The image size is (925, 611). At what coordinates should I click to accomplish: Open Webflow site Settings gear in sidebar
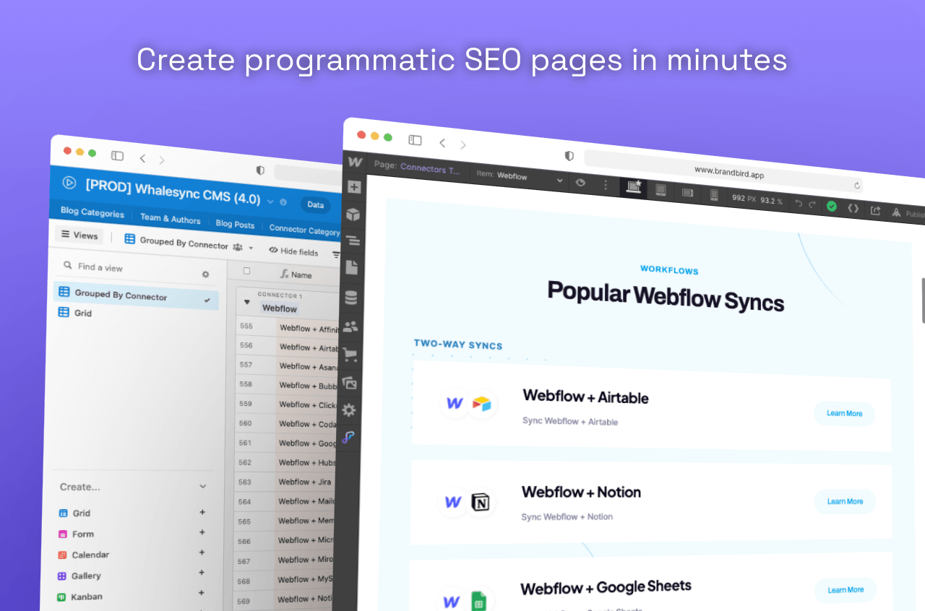click(349, 410)
